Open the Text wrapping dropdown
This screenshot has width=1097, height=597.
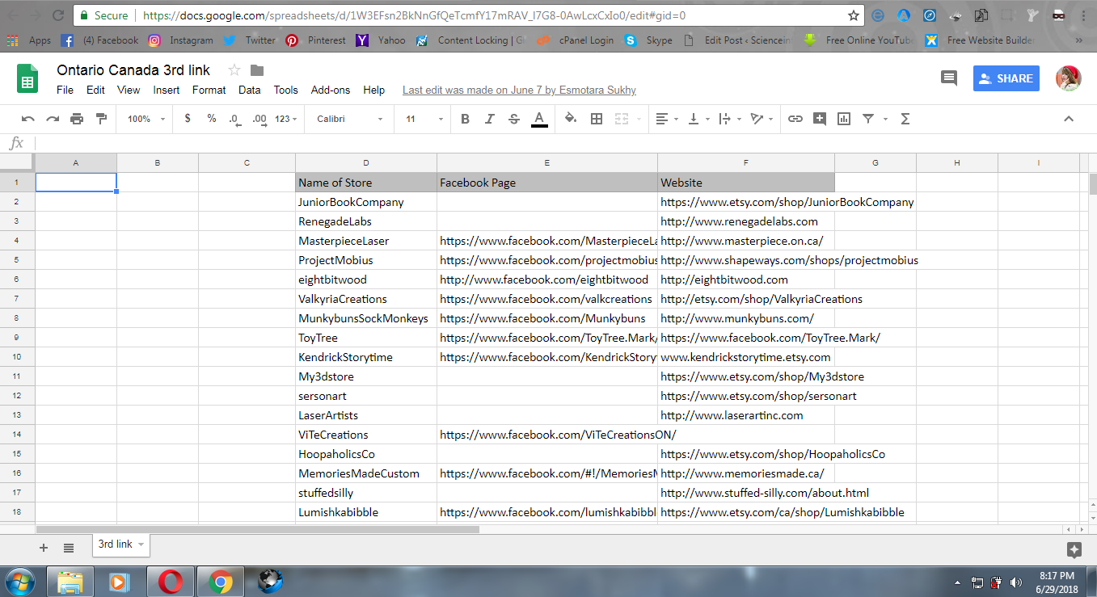[x=728, y=119]
